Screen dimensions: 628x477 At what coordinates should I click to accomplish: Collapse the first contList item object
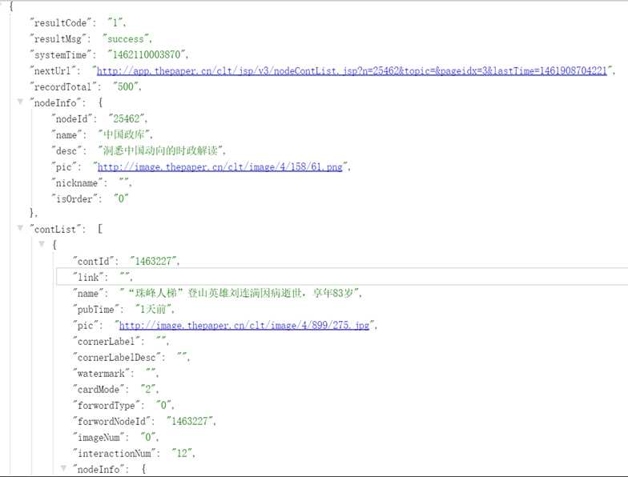click(x=42, y=243)
